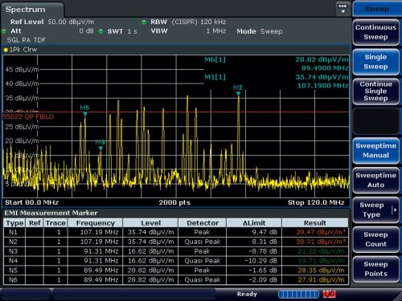
Task: Click the Ref Level value 50.00 dBµV/m
Action: coord(71,22)
